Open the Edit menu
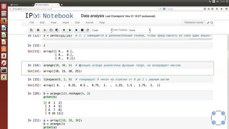 tap(42, 23)
